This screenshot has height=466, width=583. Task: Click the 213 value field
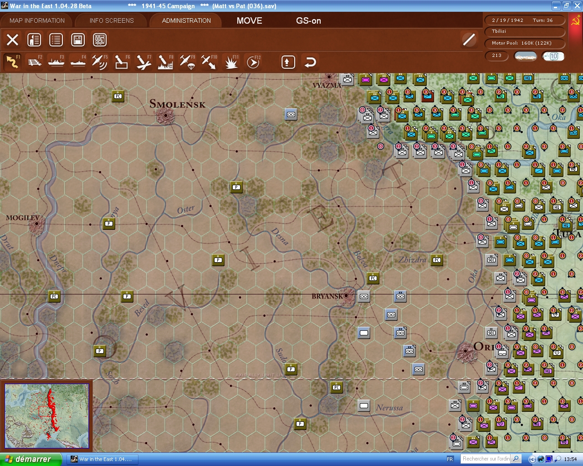[497, 56]
